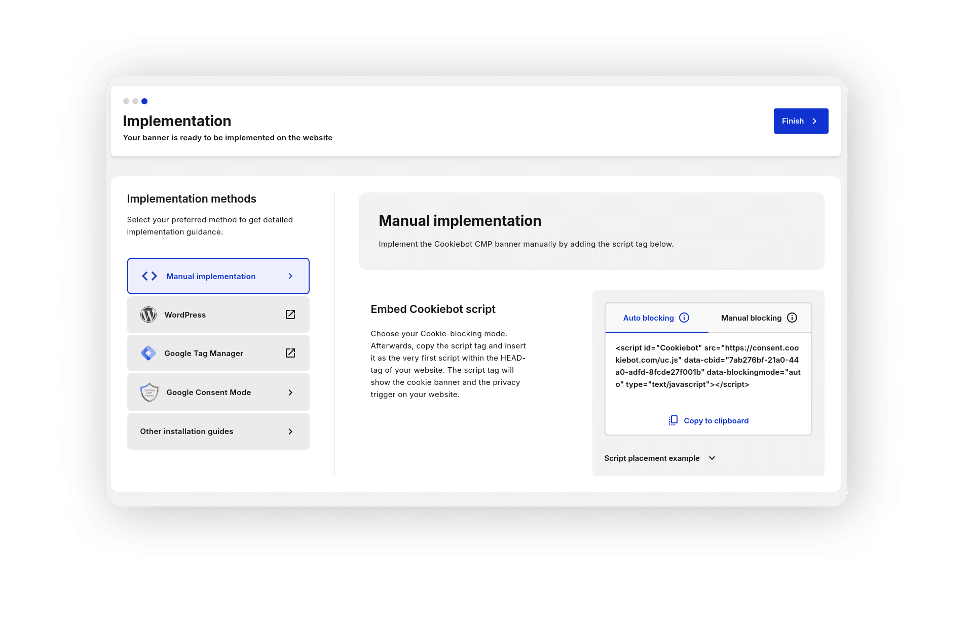The width and height of the screenshot is (973, 627).
Task: Open Google Tag Manager external link icon
Action: pyautogui.click(x=290, y=353)
